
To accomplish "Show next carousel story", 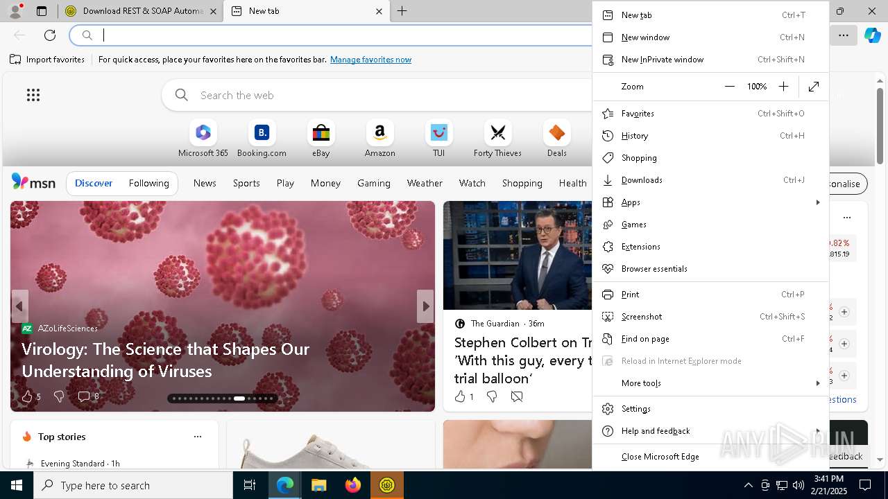I will pyautogui.click(x=425, y=306).
